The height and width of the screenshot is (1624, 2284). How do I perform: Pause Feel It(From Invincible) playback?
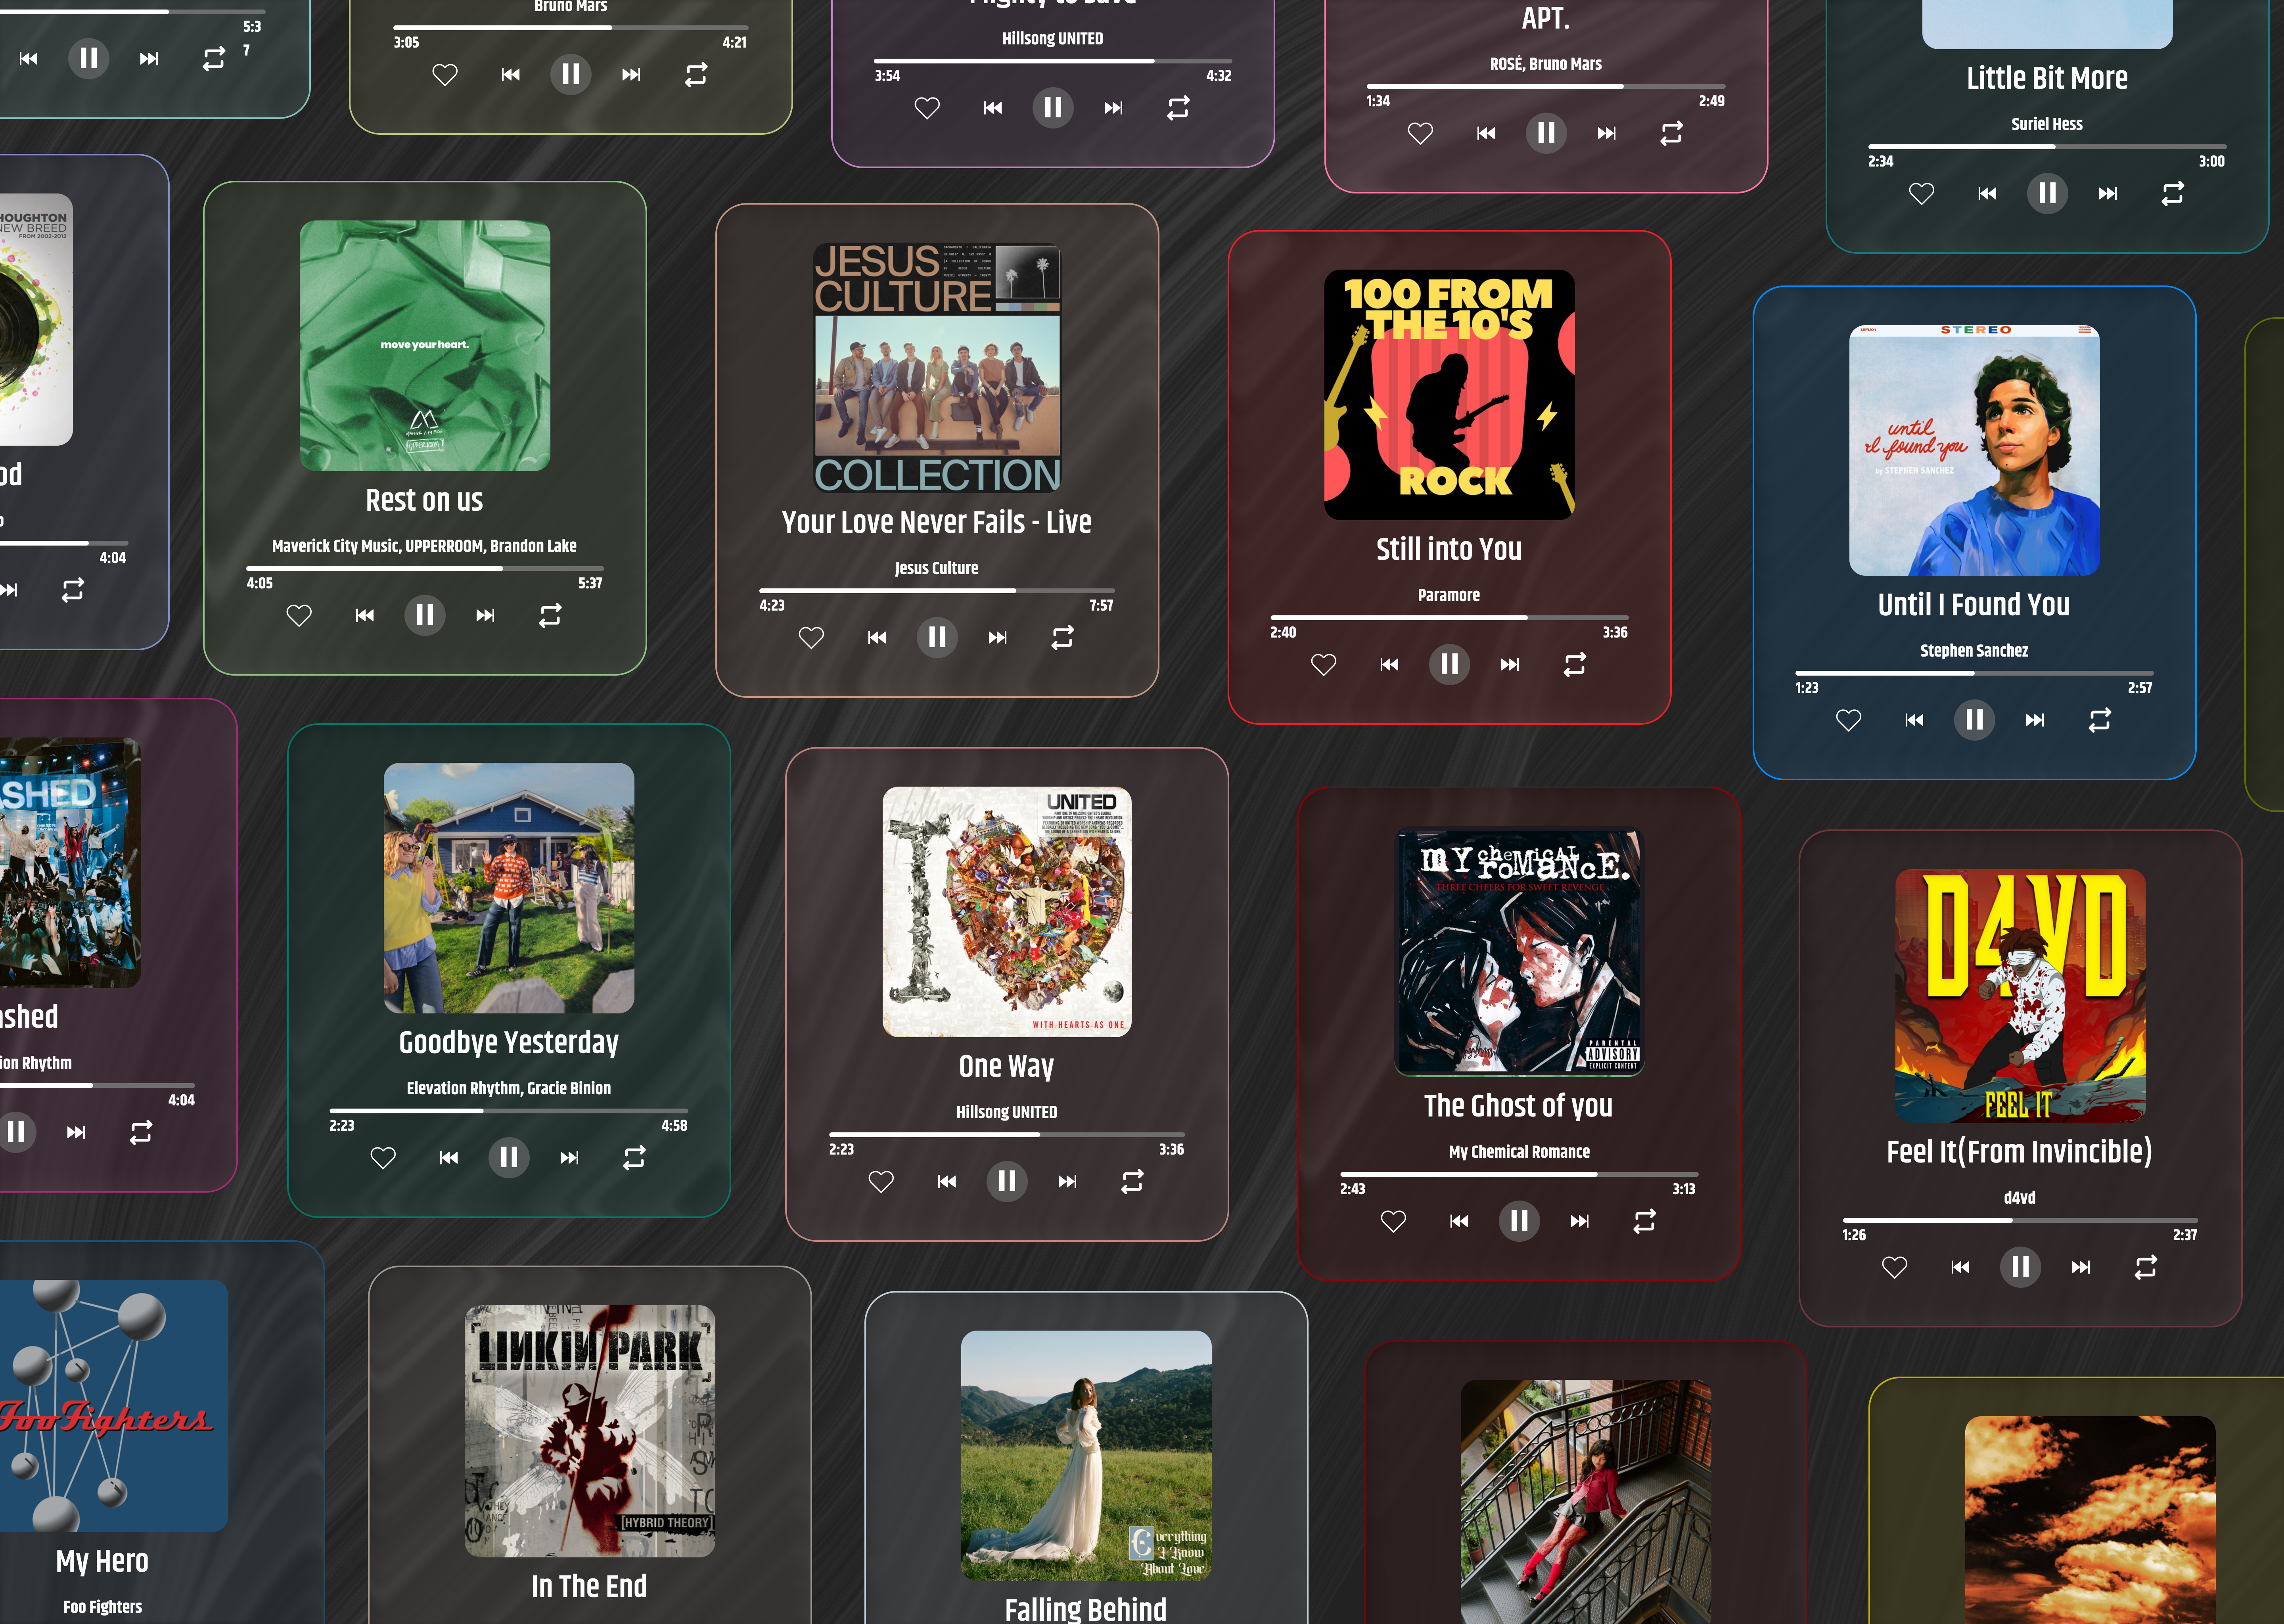point(2019,1267)
